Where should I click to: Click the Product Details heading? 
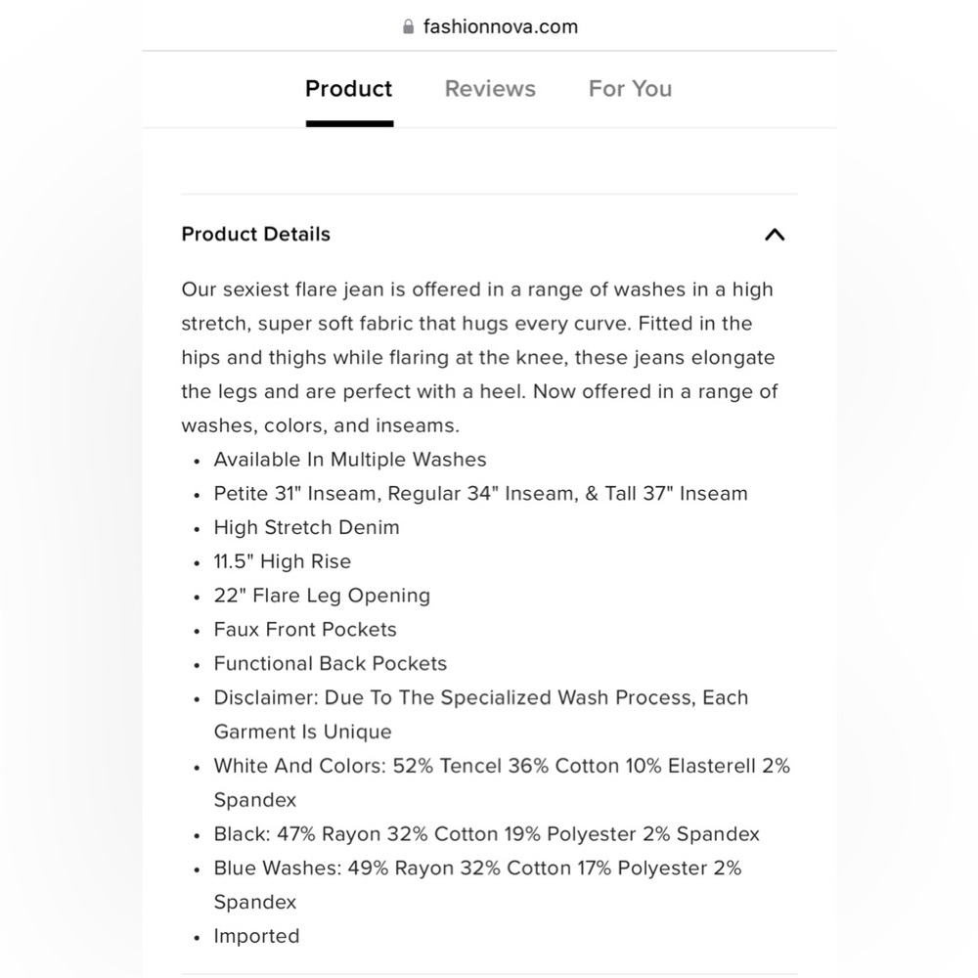pos(256,235)
